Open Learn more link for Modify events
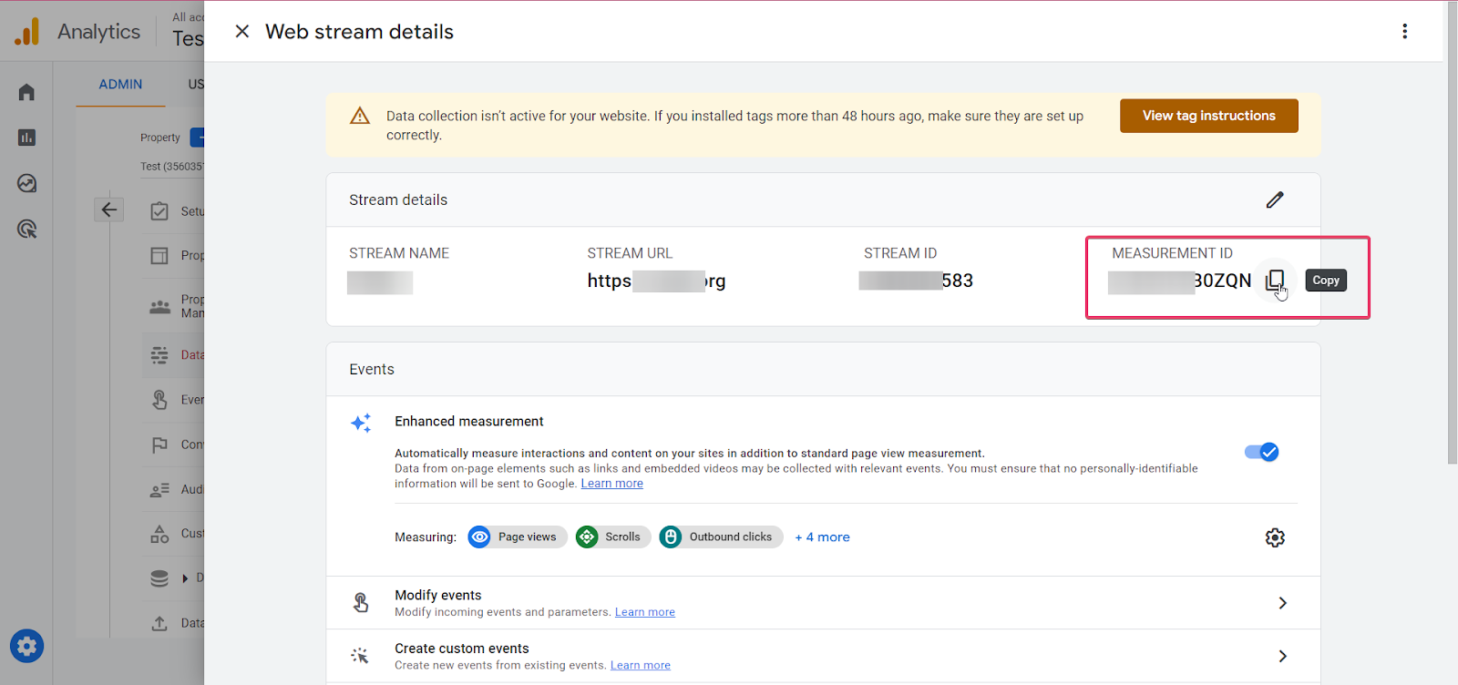Screen dimensions: 1458x685 click(x=644, y=612)
